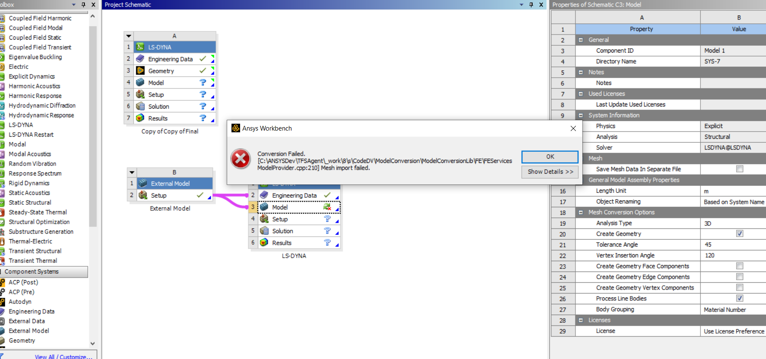Click the External Model header icon in system B
766x359 pixels.
click(x=143, y=183)
